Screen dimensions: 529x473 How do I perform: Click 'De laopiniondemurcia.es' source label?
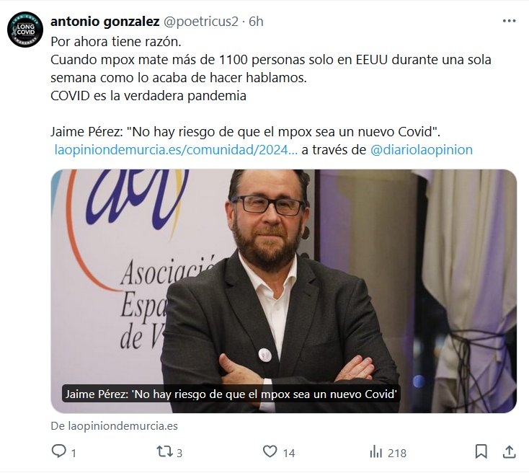click(115, 426)
